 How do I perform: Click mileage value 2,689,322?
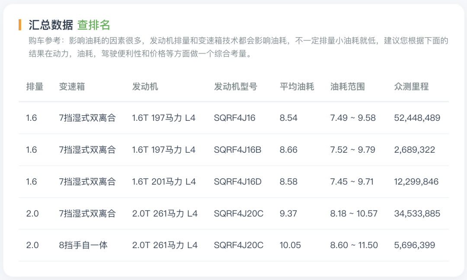coord(414,150)
